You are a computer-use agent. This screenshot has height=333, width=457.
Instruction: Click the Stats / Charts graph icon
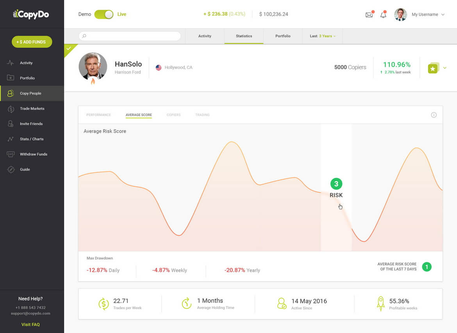coord(11,139)
